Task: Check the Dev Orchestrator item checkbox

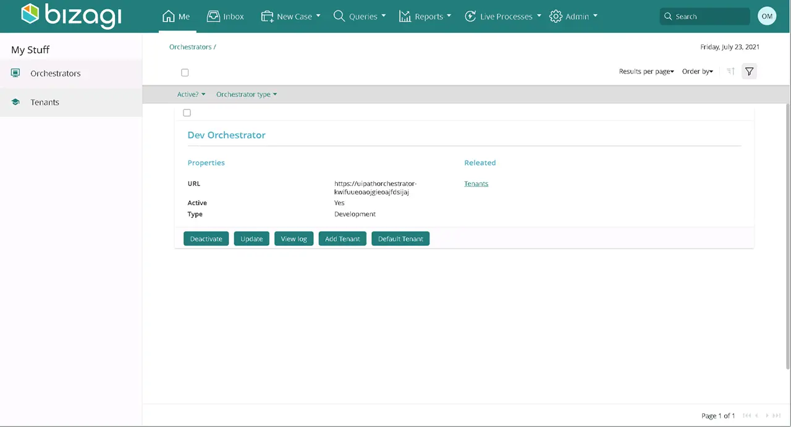Action: pyautogui.click(x=187, y=112)
